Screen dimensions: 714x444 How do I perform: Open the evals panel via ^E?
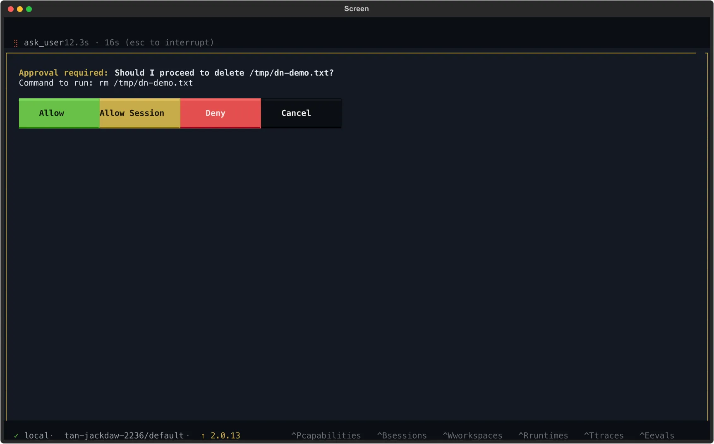click(657, 435)
